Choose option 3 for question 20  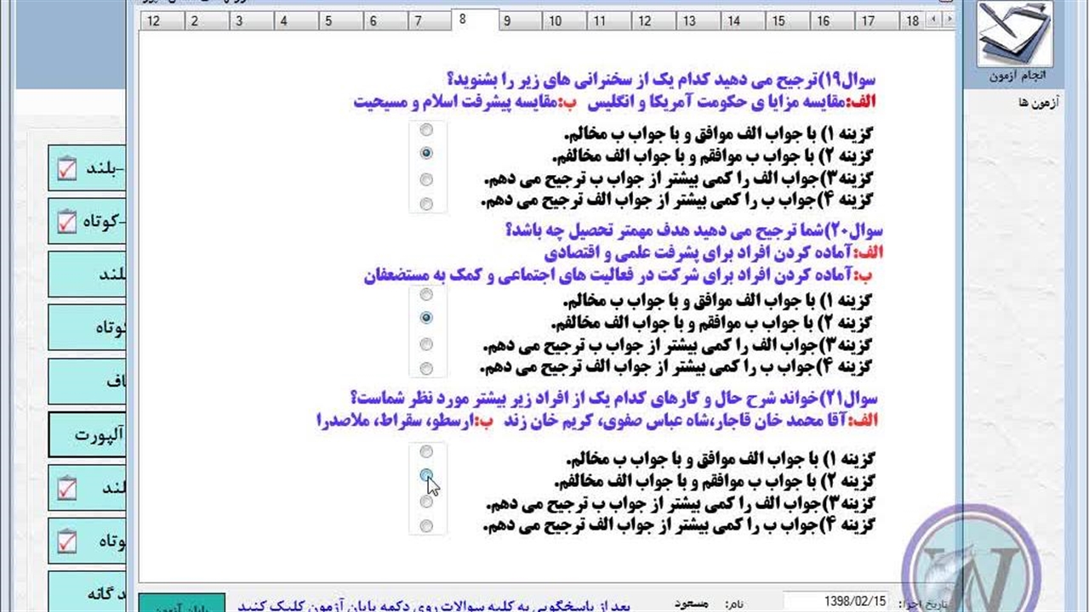click(426, 344)
